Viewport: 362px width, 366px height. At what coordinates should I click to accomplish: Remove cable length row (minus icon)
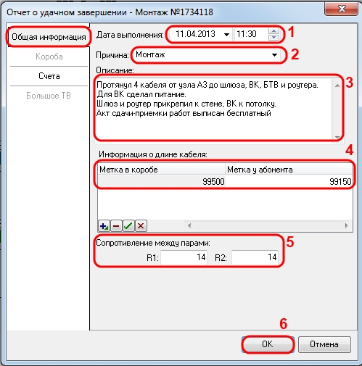116,226
